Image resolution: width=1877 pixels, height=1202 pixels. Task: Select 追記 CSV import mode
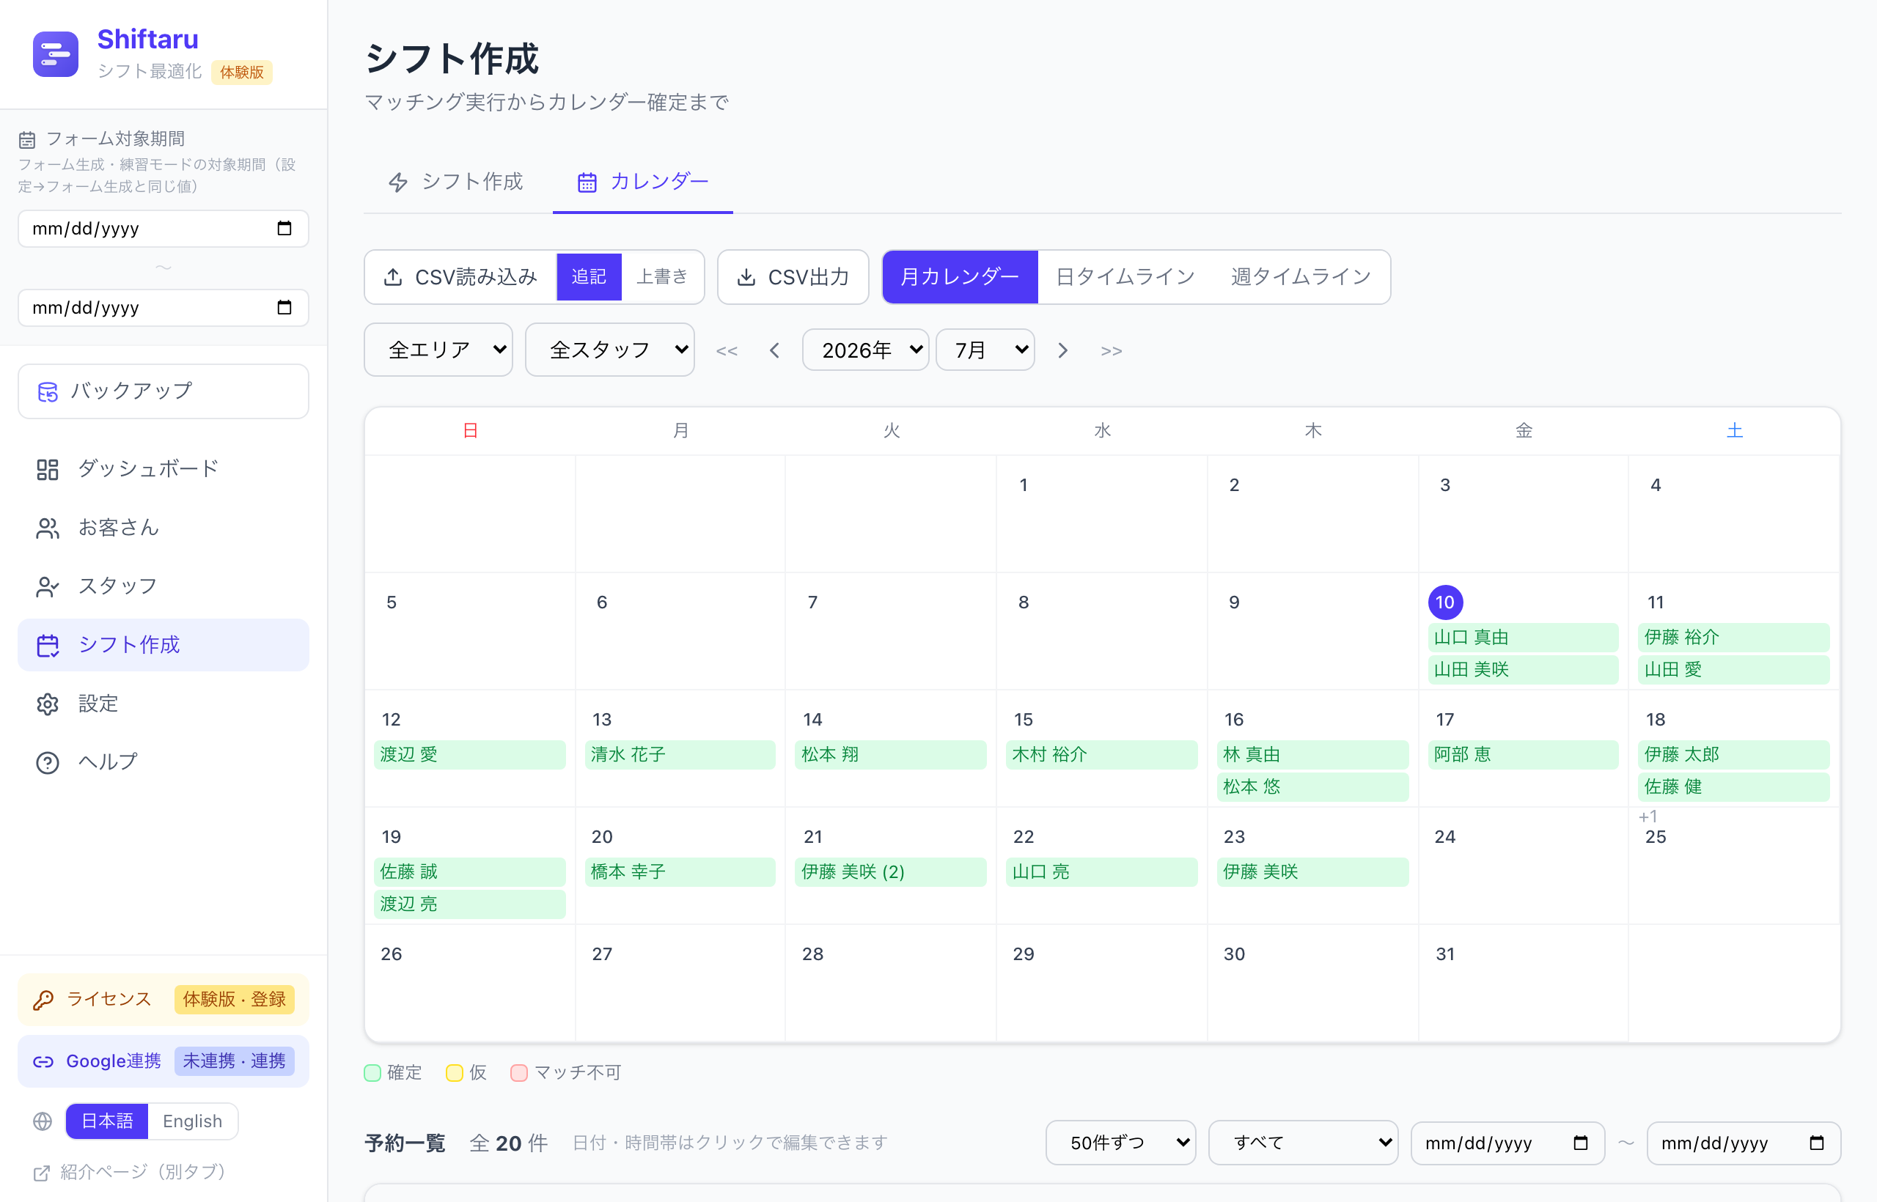point(589,277)
